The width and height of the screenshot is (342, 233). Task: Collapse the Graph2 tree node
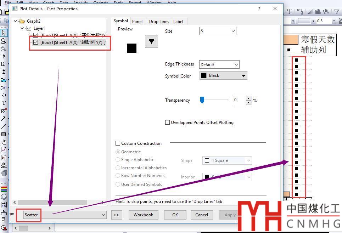coord(15,21)
